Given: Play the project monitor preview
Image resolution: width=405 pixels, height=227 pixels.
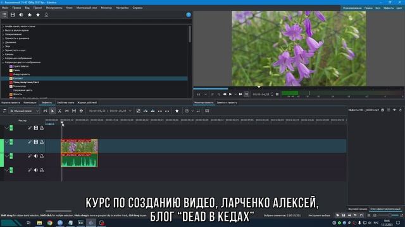Looking at the screenshot, I should [x=230, y=95].
